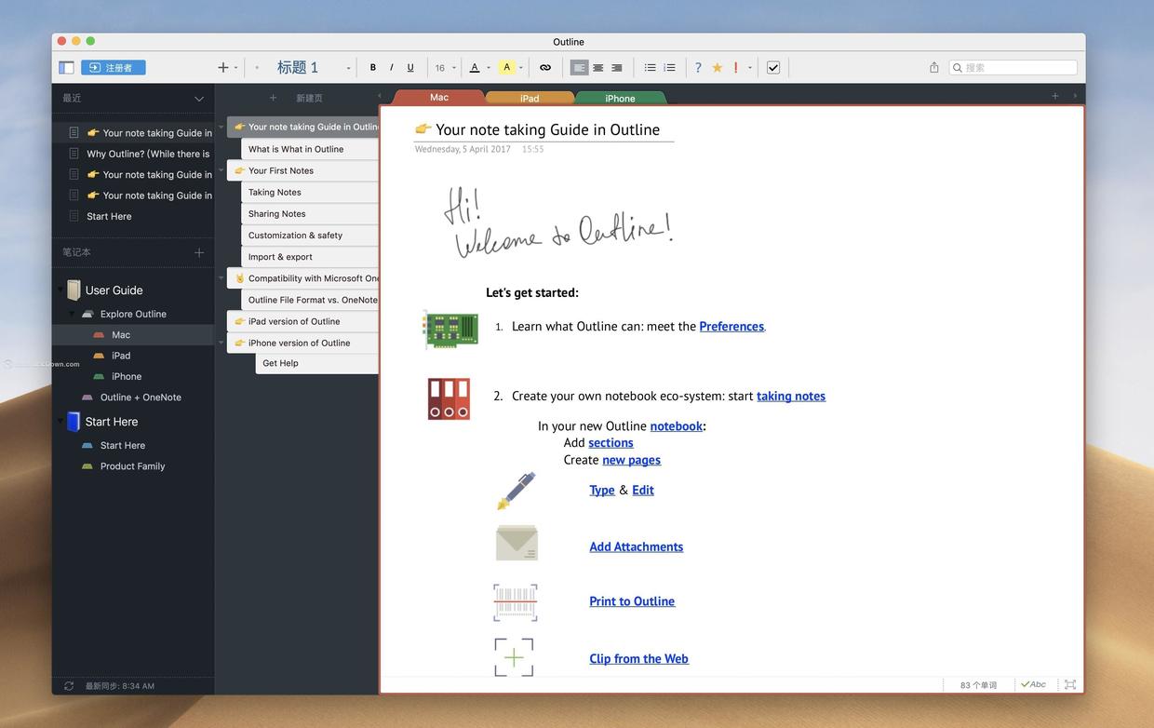Toggle spell check Abc indicator
The height and width of the screenshot is (728, 1154).
click(x=1033, y=685)
